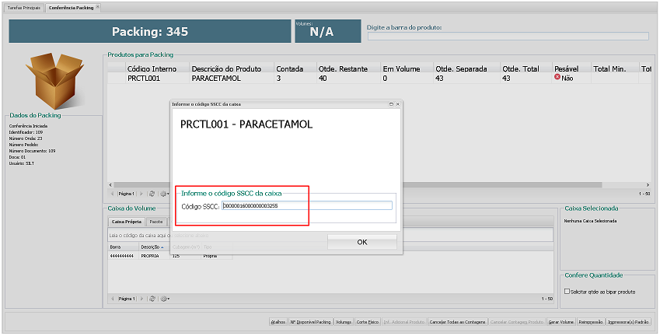Viewport: 660px width, 336px height.
Task: Click the Volumes N/A panel
Action: coord(328,31)
